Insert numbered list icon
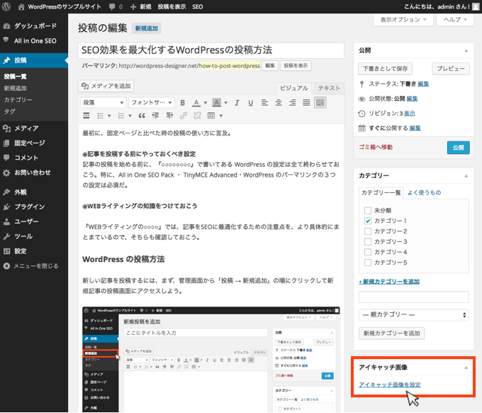This screenshot has height=413, width=482. click(121, 116)
